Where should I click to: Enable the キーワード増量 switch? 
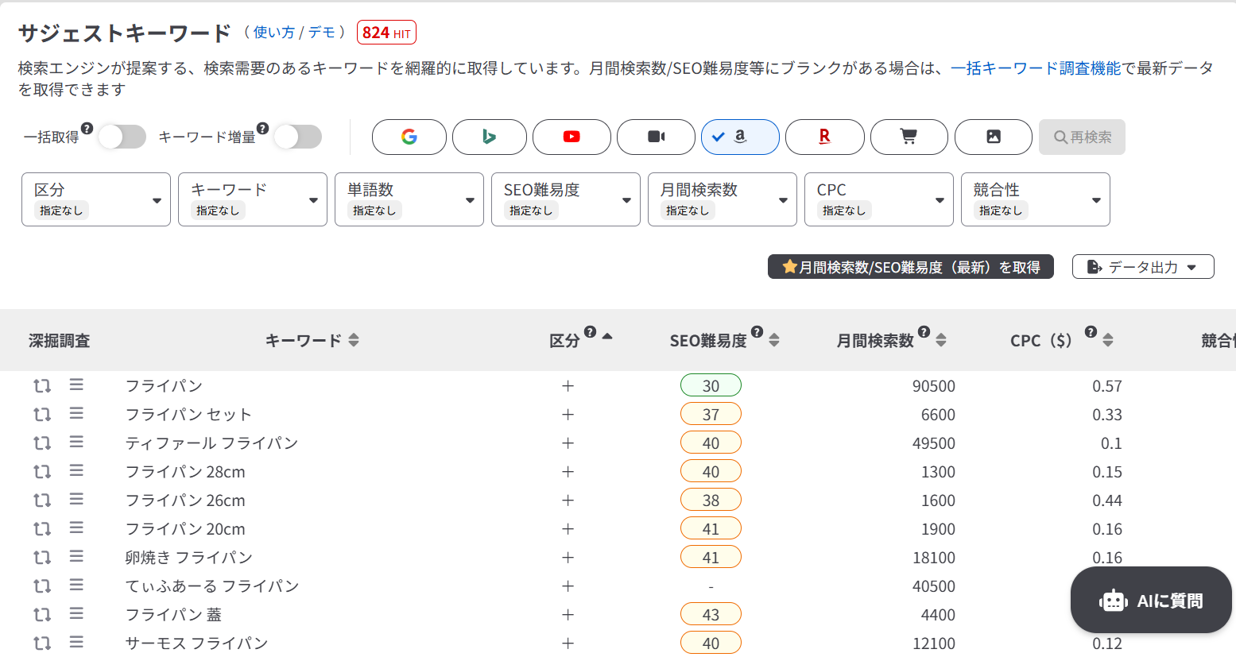pyautogui.click(x=298, y=137)
